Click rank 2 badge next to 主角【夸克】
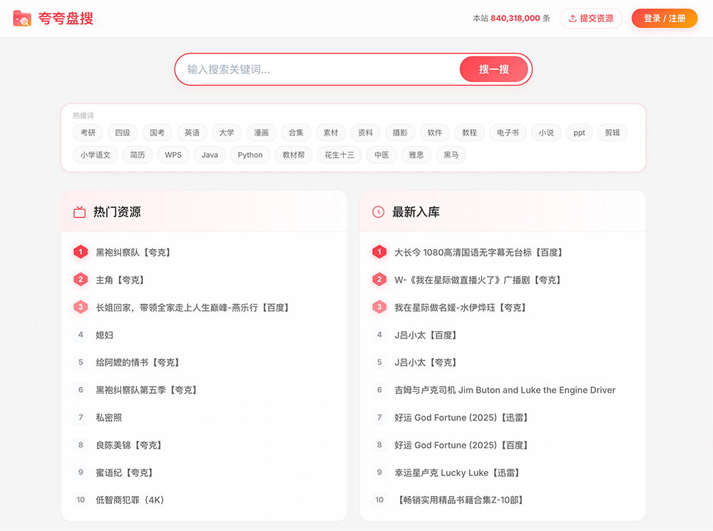 81,279
